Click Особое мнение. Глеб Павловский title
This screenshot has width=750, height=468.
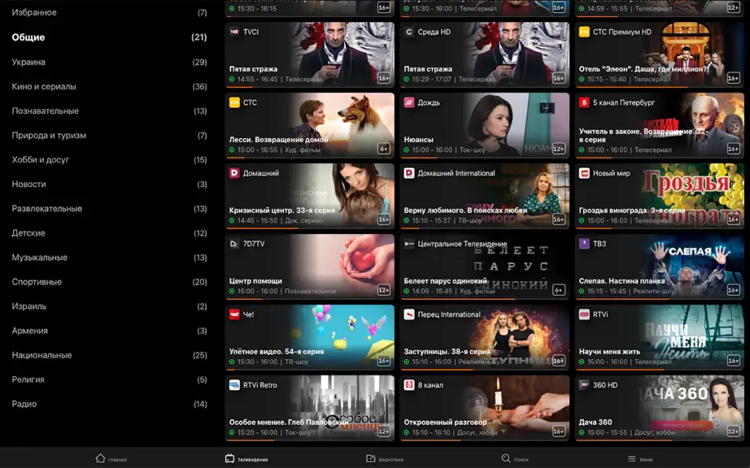coord(289,422)
